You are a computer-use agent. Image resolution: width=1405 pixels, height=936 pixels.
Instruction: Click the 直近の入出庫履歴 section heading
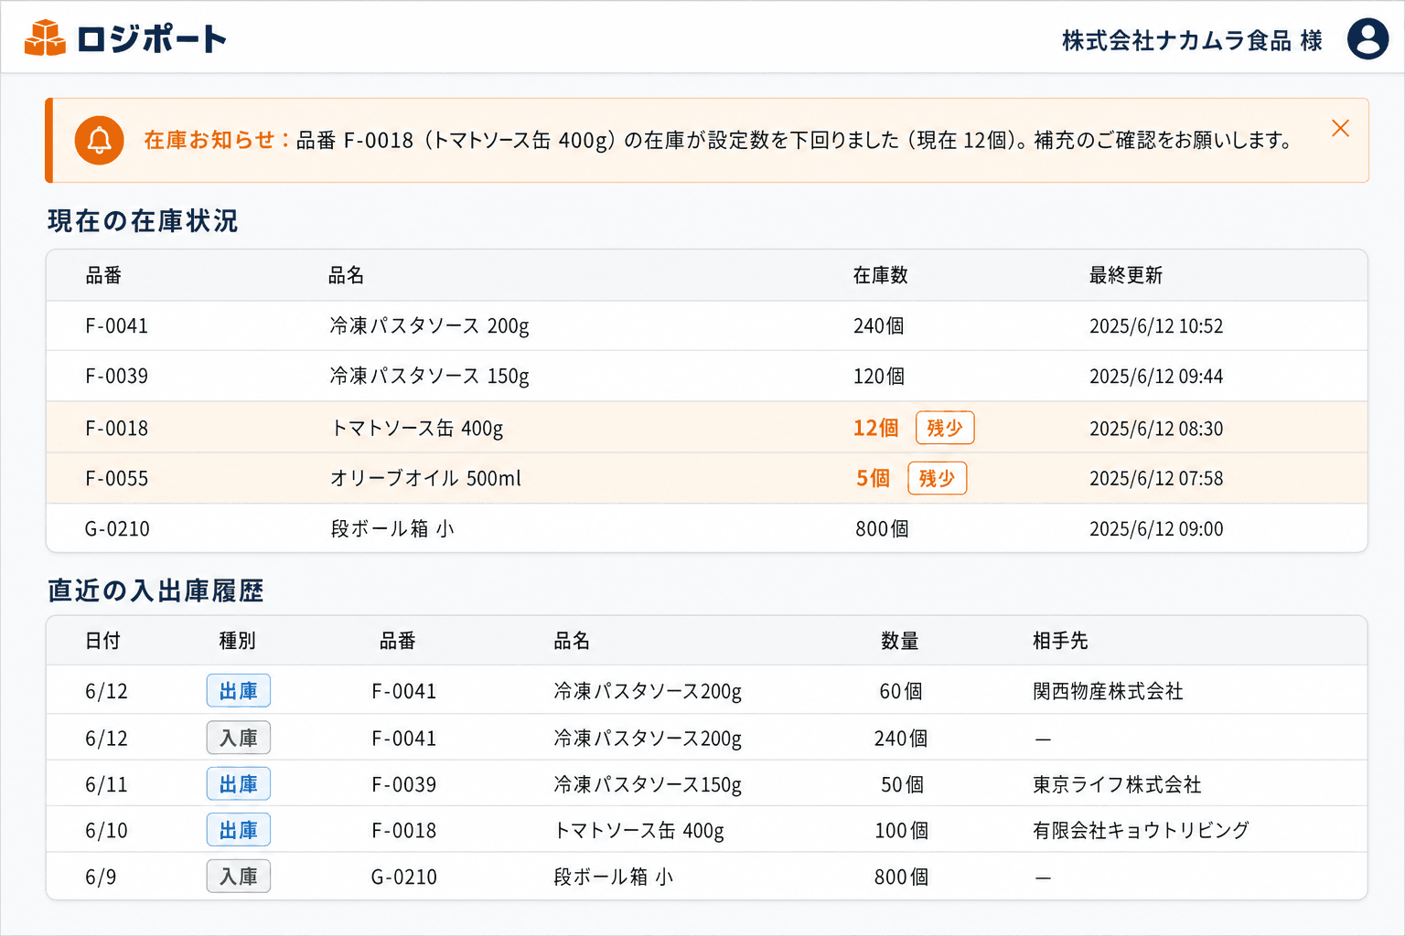[156, 590]
